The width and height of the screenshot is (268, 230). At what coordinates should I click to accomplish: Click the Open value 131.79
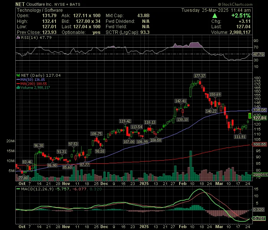click(x=49, y=16)
